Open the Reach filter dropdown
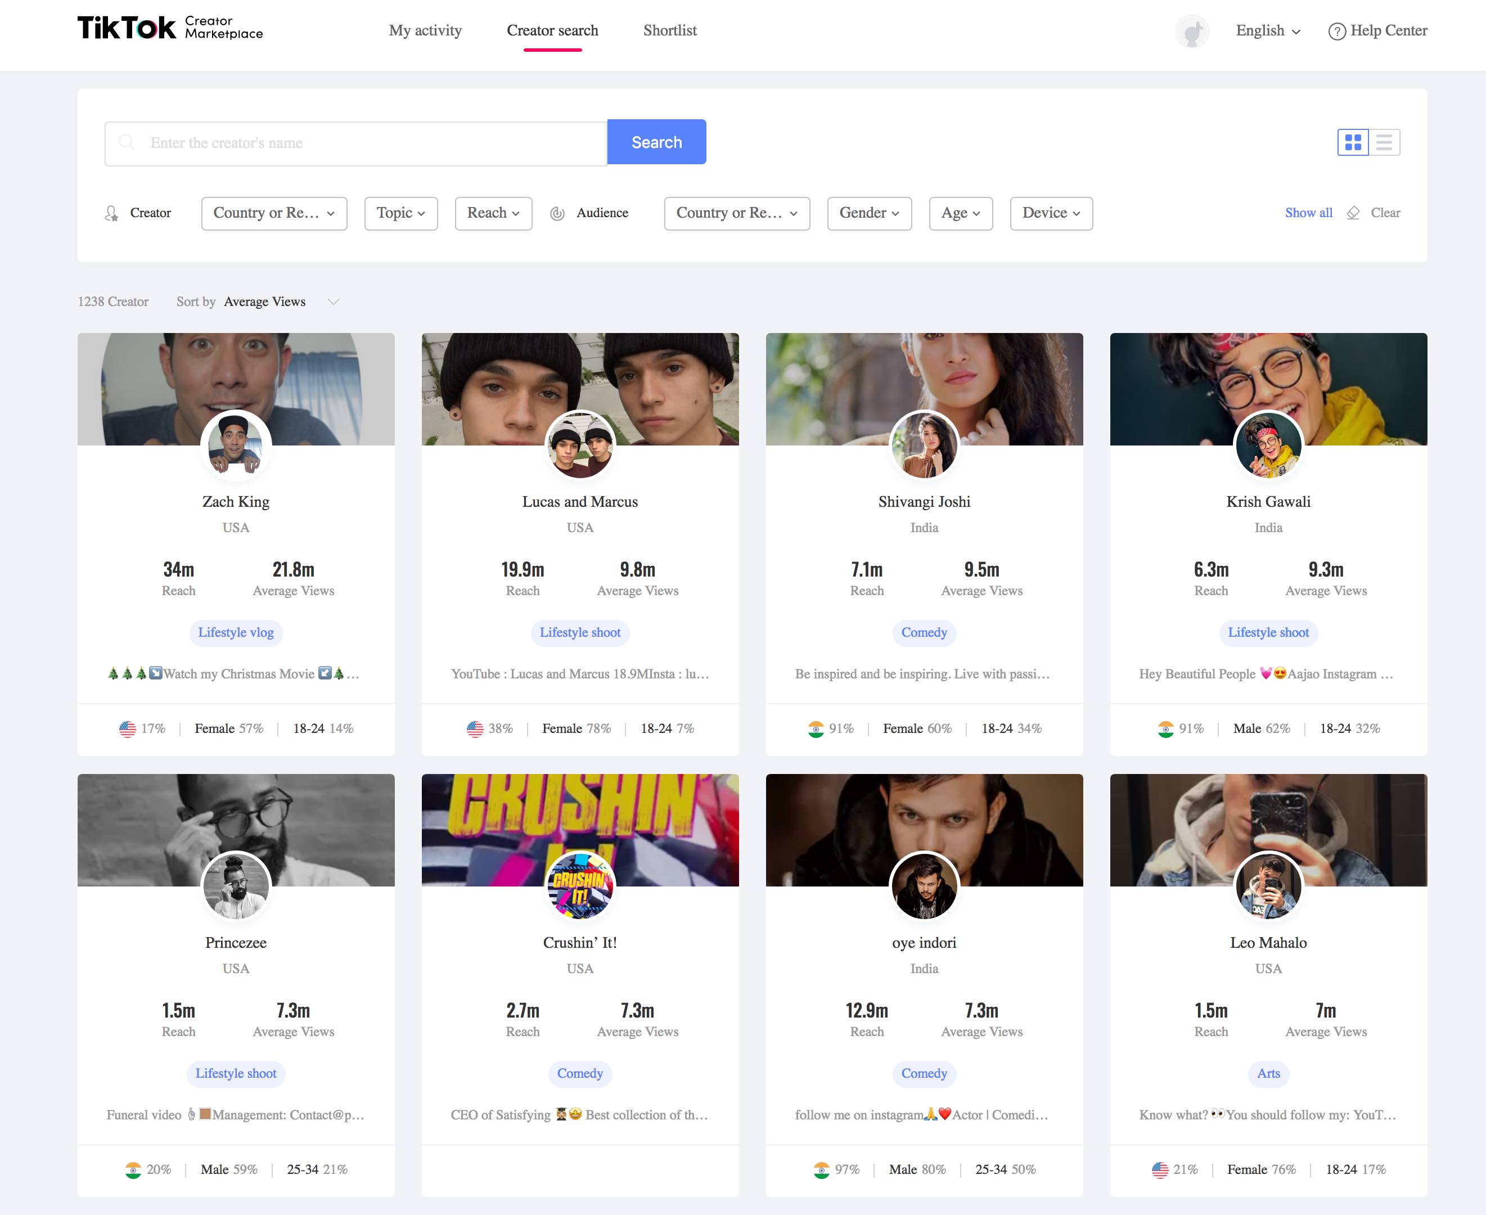 point(493,213)
